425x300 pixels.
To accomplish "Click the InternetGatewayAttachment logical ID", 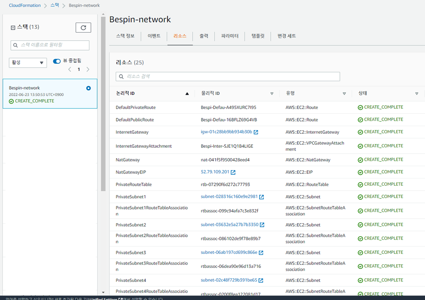I will [144, 146].
